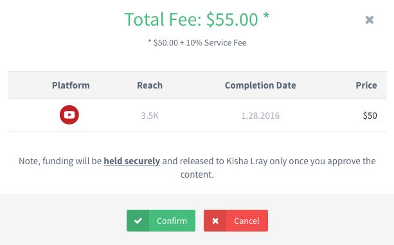The image size is (394, 245).
Task: Click the X icon on Cancel button
Action: [x=215, y=221]
